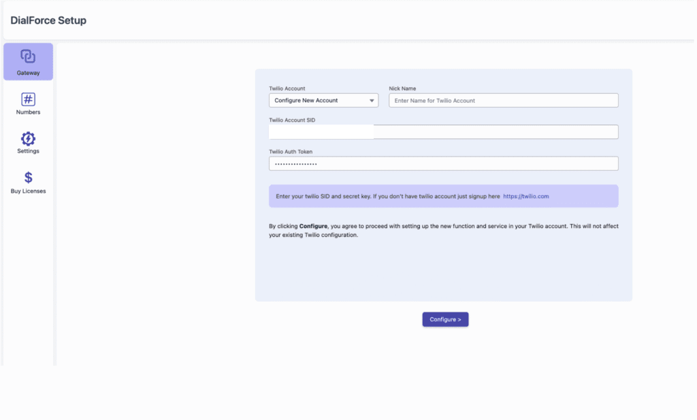Focus the Twilio Auth Token field
Viewport: 697px width, 420px height.
point(444,163)
